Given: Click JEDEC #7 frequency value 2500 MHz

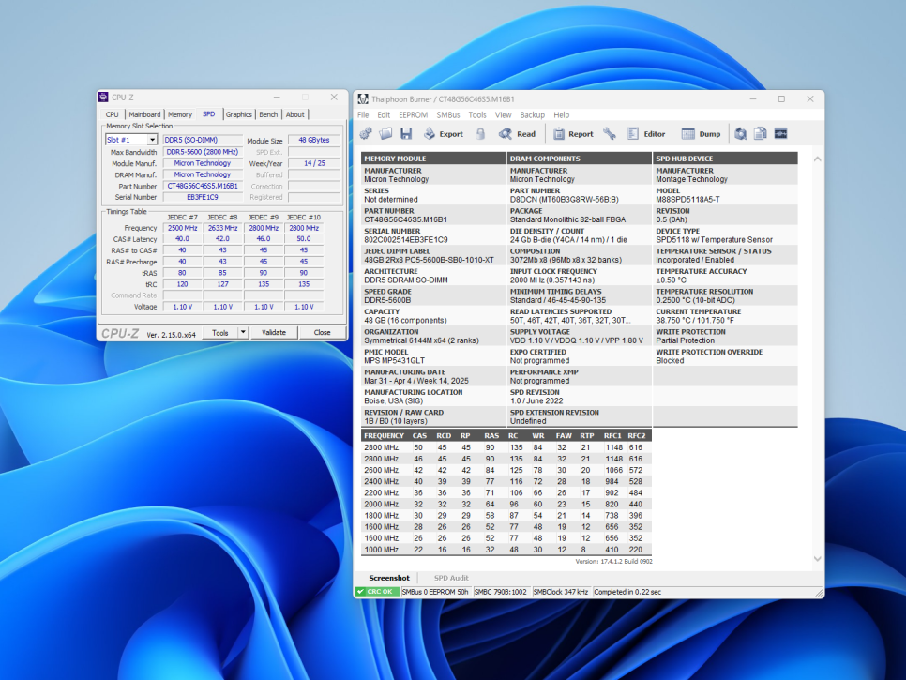Looking at the screenshot, I should pyautogui.click(x=183, y=228).
